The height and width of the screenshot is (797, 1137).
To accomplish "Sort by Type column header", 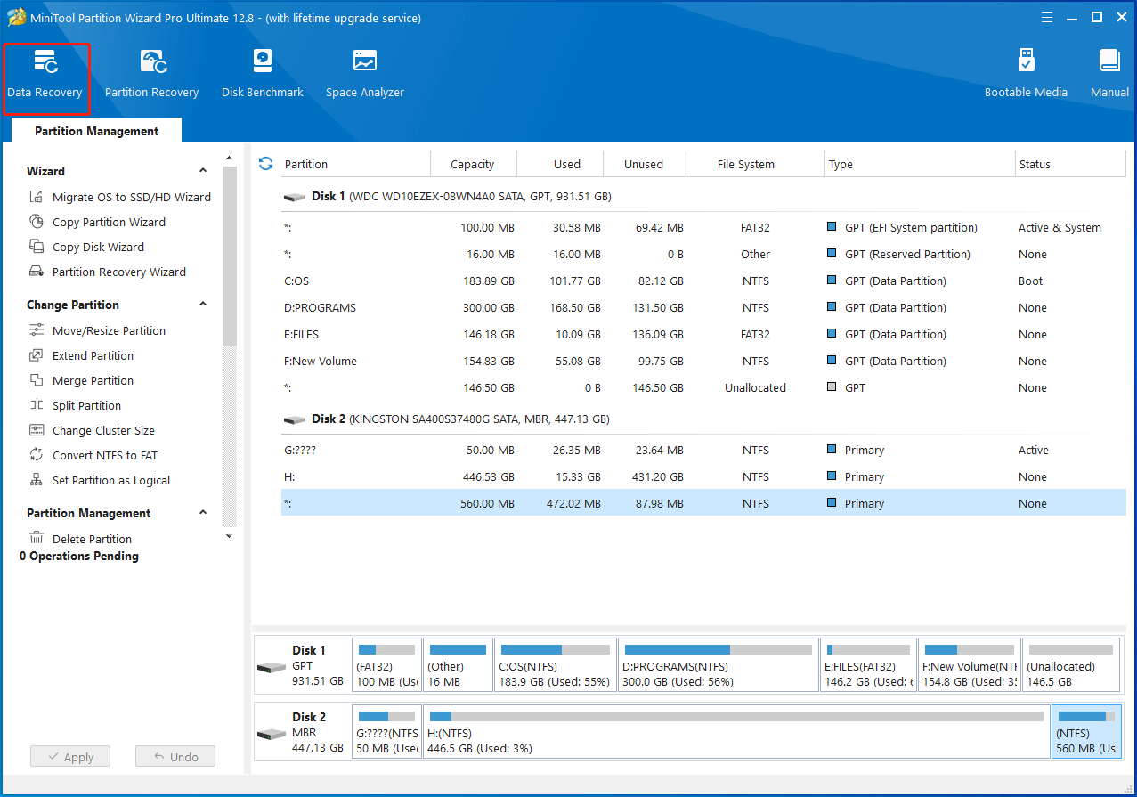I will [x=920, y=164].
